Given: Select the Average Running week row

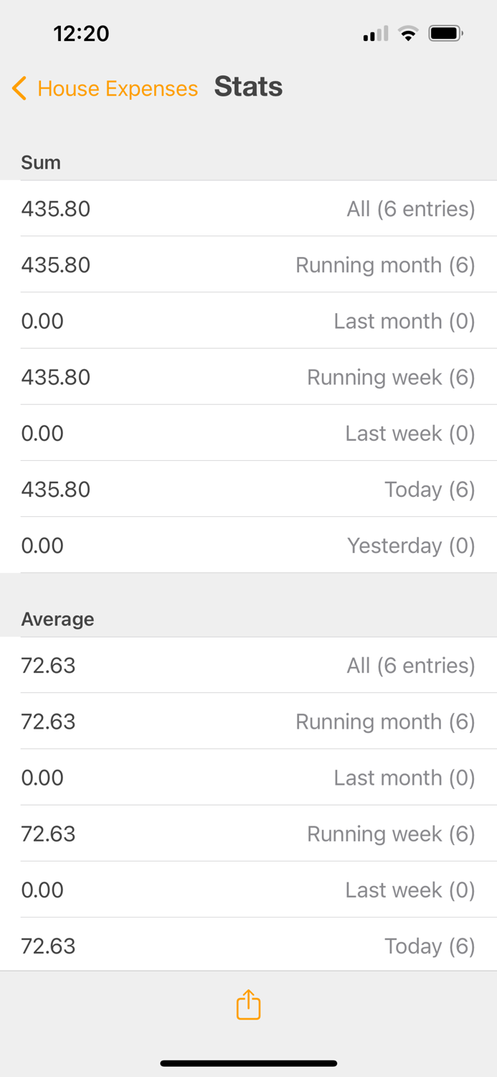Looking at the screenshot, I should [x=248, y=833].
